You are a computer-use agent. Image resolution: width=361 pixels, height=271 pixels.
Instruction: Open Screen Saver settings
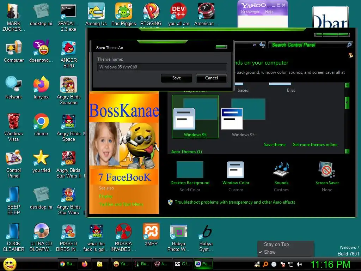[x=327, y=177]
